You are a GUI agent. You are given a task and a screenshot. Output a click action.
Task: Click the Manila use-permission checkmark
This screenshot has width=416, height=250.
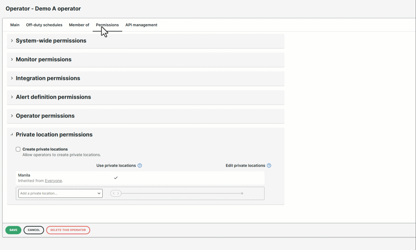[116, 178]
